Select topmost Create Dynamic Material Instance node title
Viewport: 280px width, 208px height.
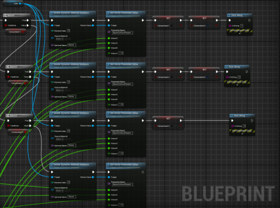click(x=71, y=13)
